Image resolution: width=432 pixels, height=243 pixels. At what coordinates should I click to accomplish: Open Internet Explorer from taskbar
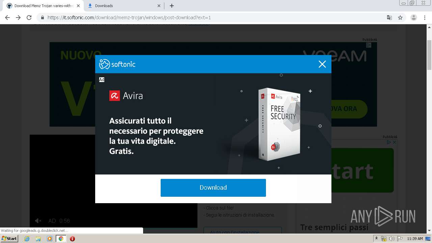coord(27,239)
